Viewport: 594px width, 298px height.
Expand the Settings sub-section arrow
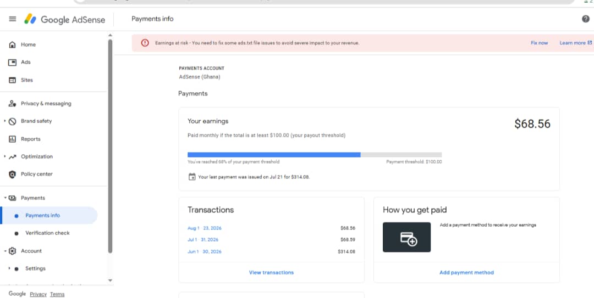click(9, 268)
